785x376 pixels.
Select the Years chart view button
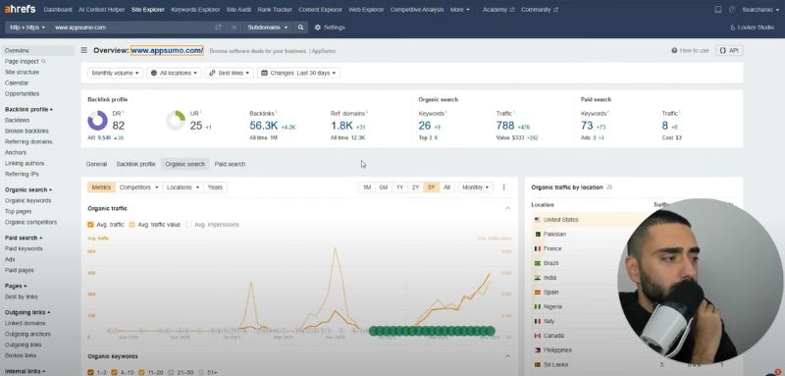[215, 188]
